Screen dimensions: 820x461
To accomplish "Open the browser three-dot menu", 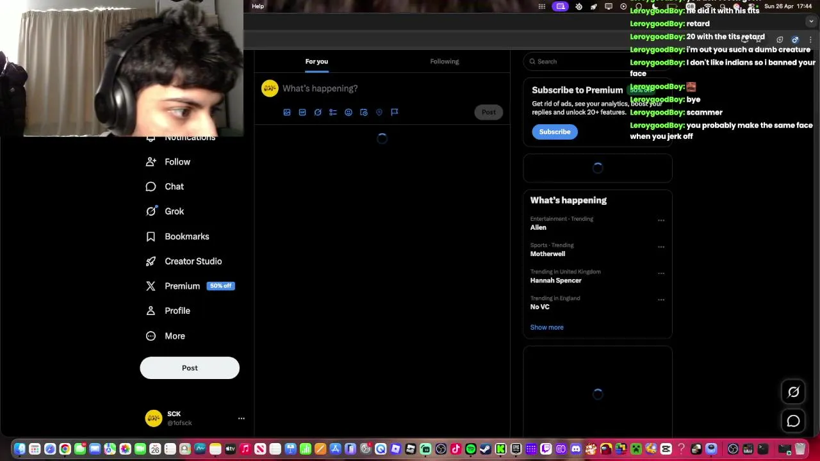I will coord(810,40).
